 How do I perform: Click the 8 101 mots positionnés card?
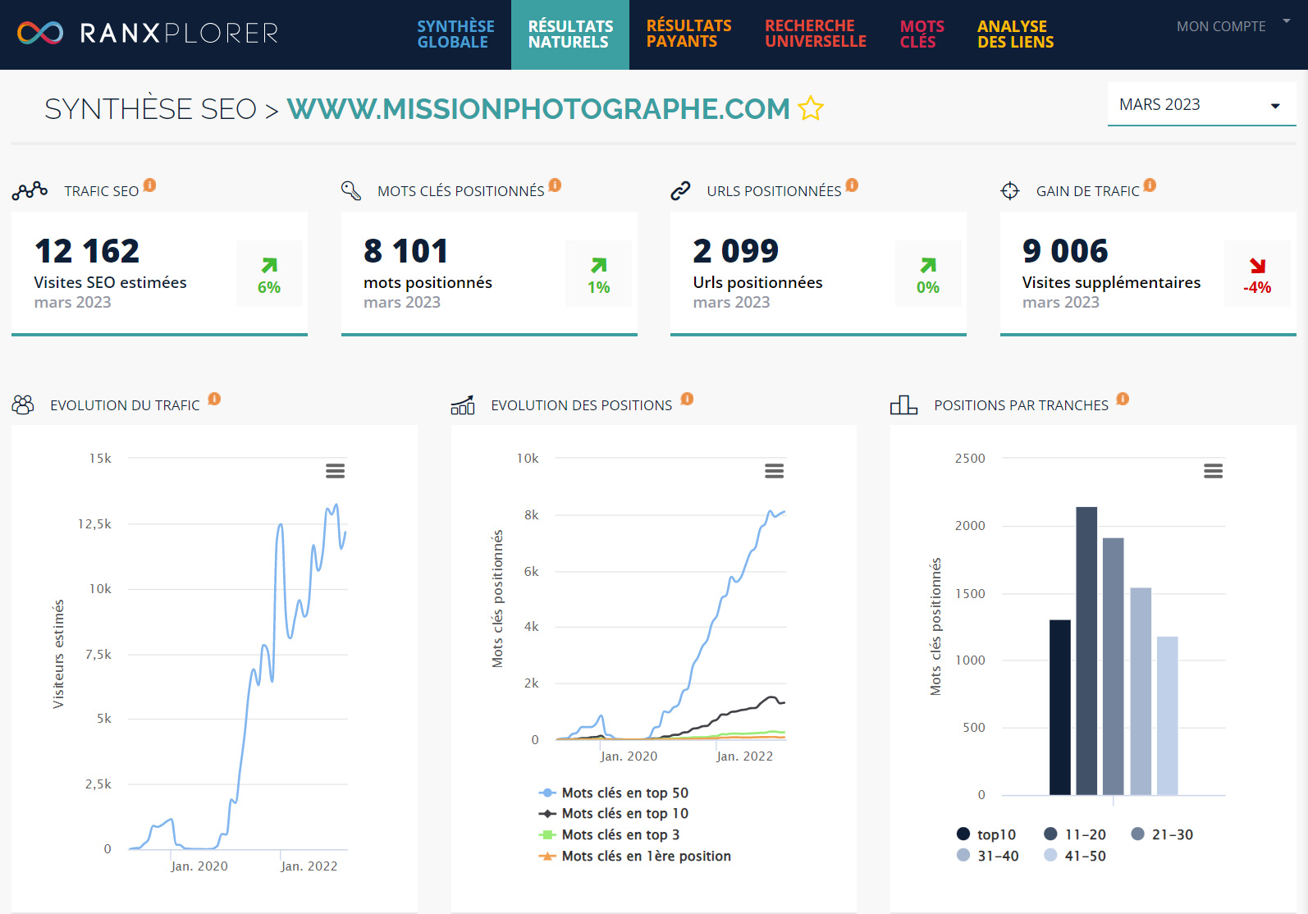(x=489, y=273)
